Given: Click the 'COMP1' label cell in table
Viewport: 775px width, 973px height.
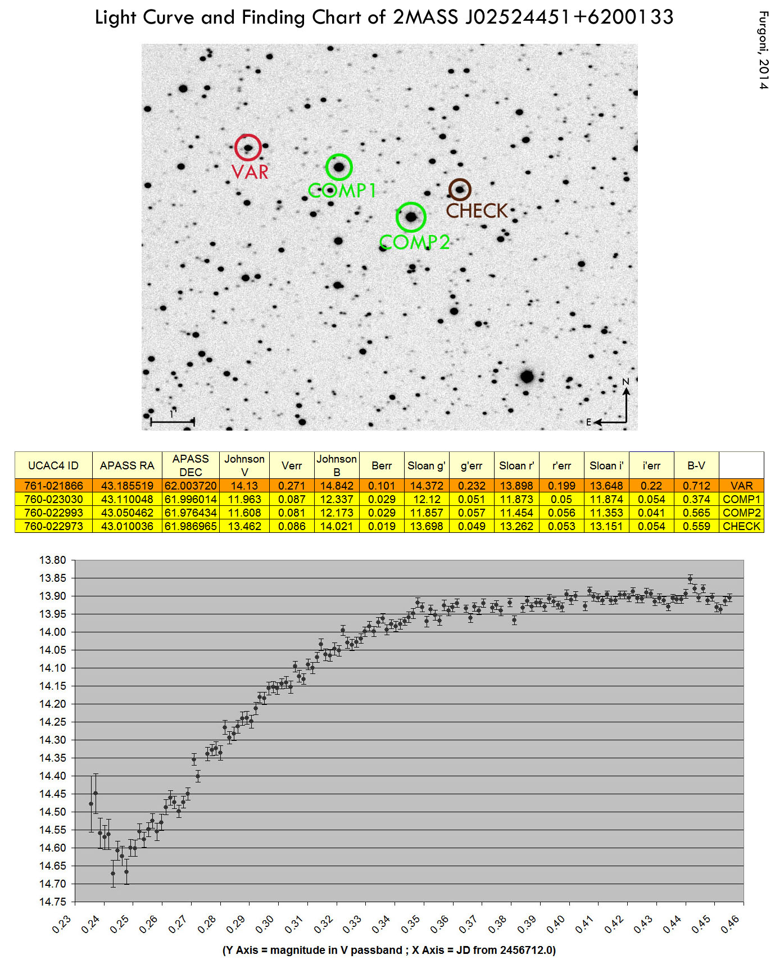Looking at the screenshot, I should tap(741, 499).
